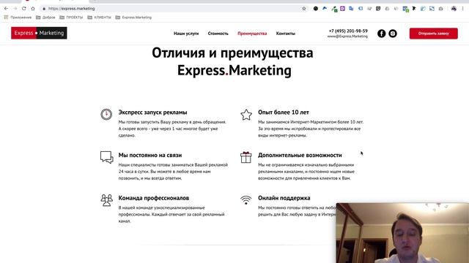The image size is (469, 263).
Task: Open the ПРОЕКТЫ bookmarks folder
Action: click(x=71, y=18)
